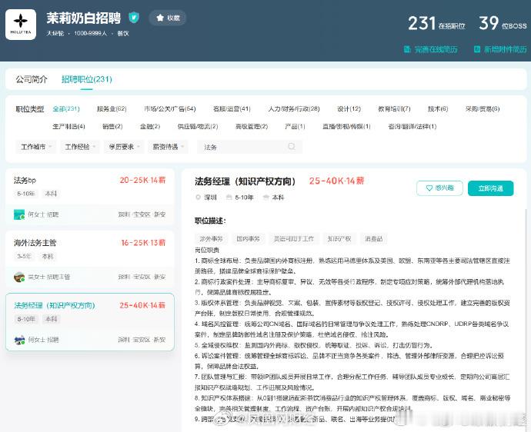Filter by 客服/运营(41)

pyautogui.click(x=232, y=109)
